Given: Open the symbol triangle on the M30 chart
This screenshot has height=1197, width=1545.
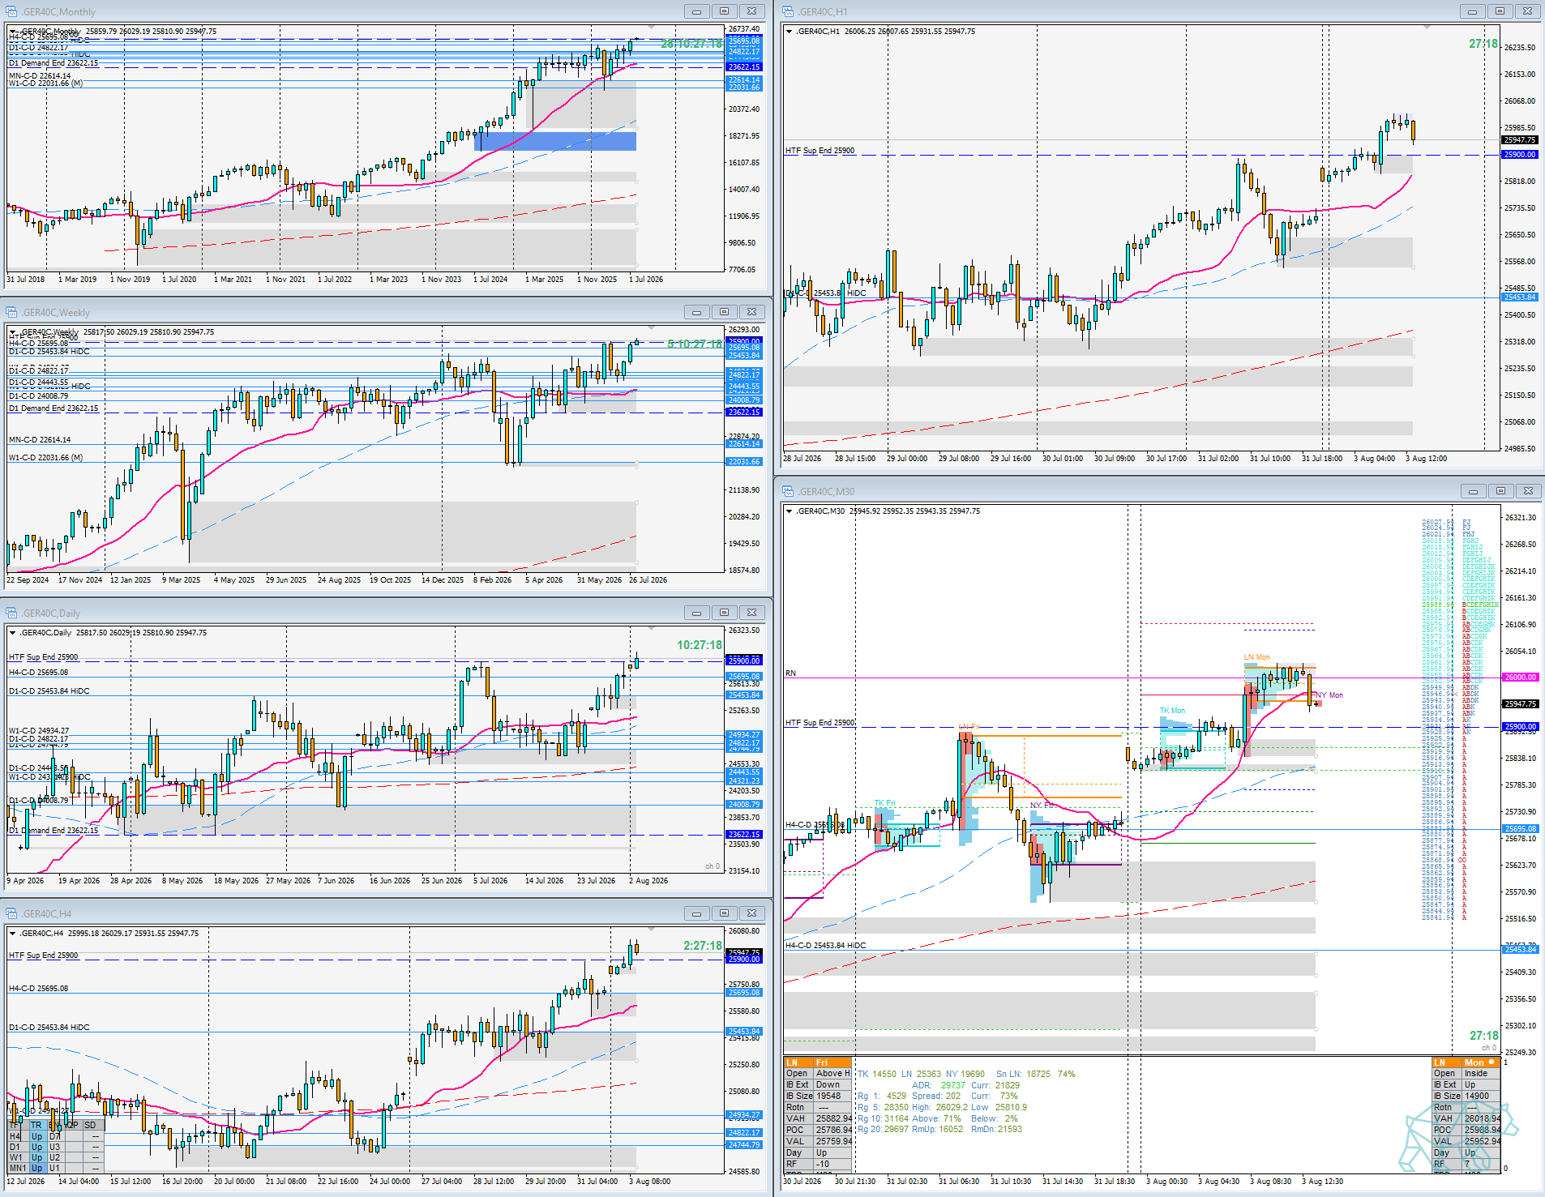Looking at the screenshot, I should [x=789, y=511].
